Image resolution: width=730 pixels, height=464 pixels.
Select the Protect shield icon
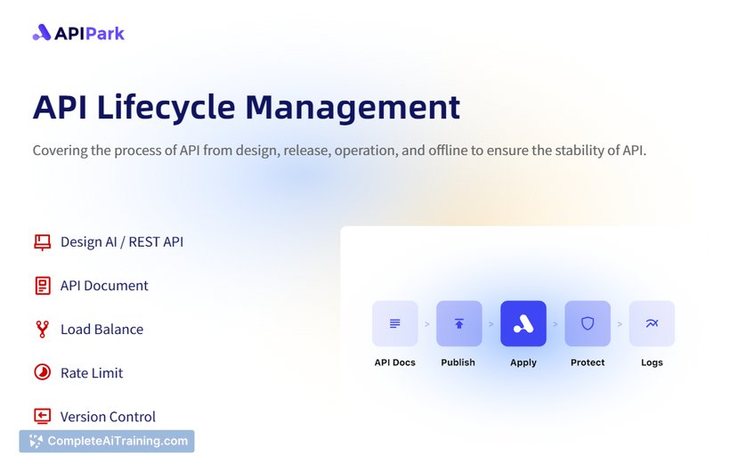tap(588, 323)
